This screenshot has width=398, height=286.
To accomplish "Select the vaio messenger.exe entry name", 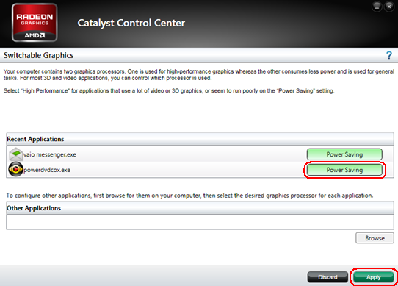I will [x=50, y=154].
